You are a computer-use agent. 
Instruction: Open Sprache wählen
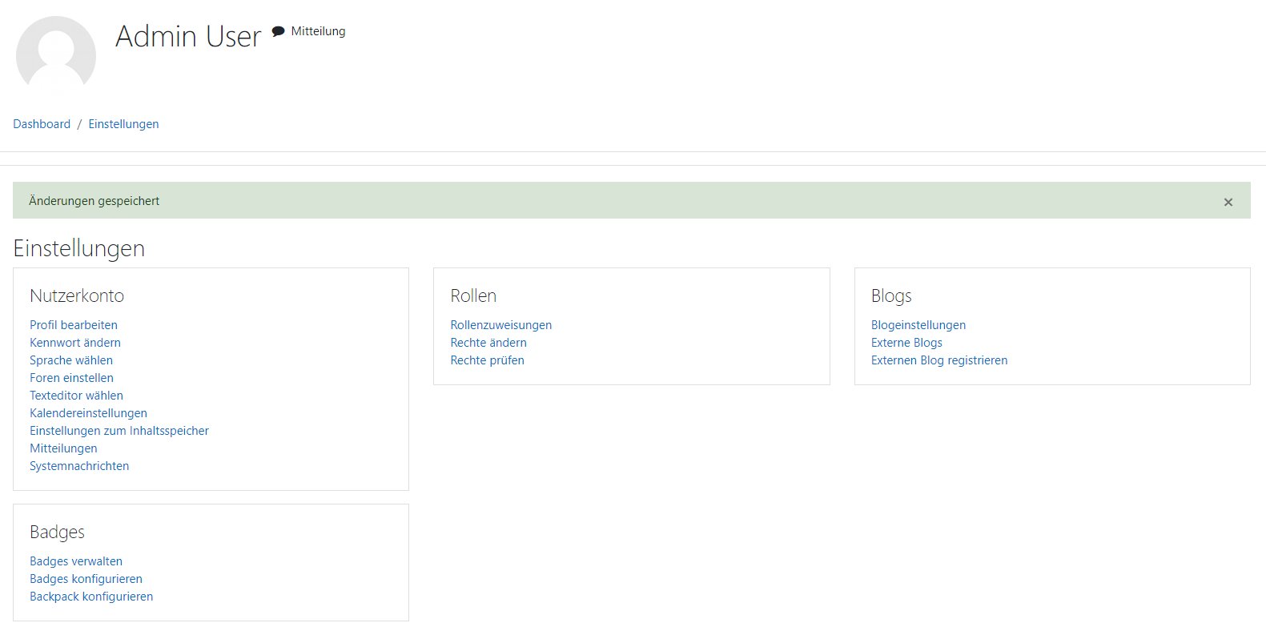(71, 360)
